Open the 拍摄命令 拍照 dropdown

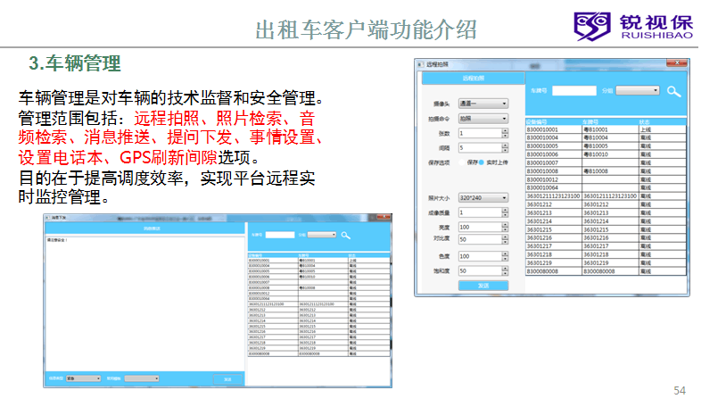pyautogui.click(x=483, y=119)
